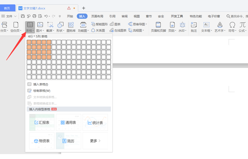
Task: Switch to the 视图 tab
Action: 137,16
